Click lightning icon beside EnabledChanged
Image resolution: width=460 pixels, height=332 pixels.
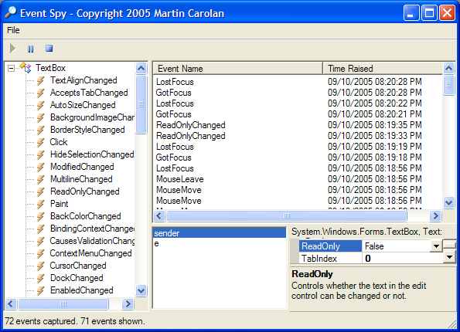(x=41, y=290)
